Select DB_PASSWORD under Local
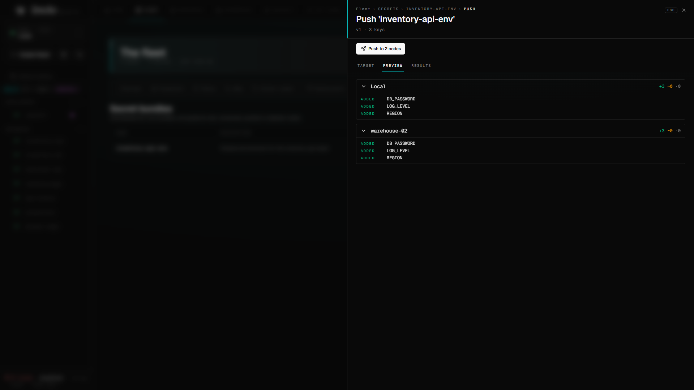 [401, 99]
